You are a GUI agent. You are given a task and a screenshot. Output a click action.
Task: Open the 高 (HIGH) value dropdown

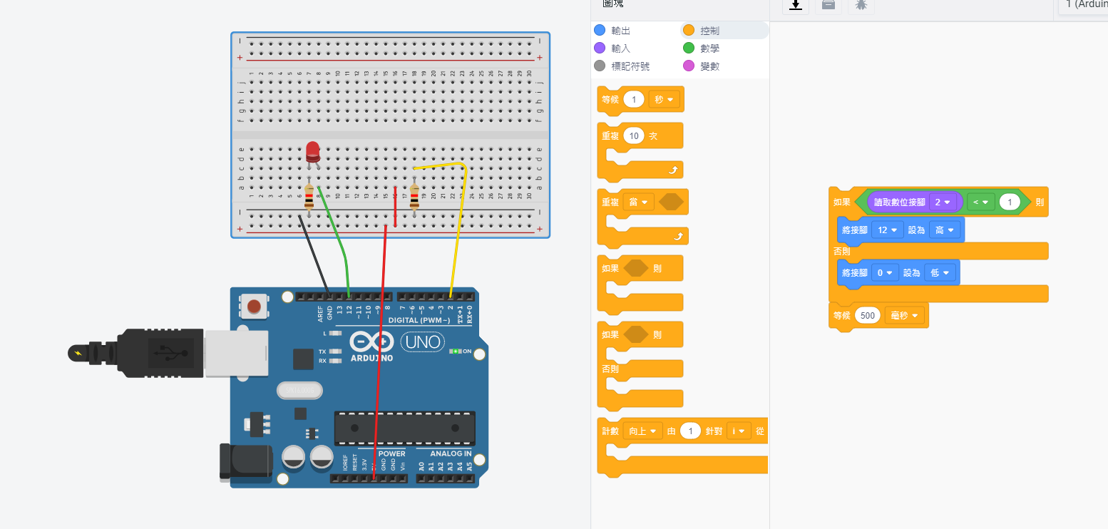tap(945, 230)
